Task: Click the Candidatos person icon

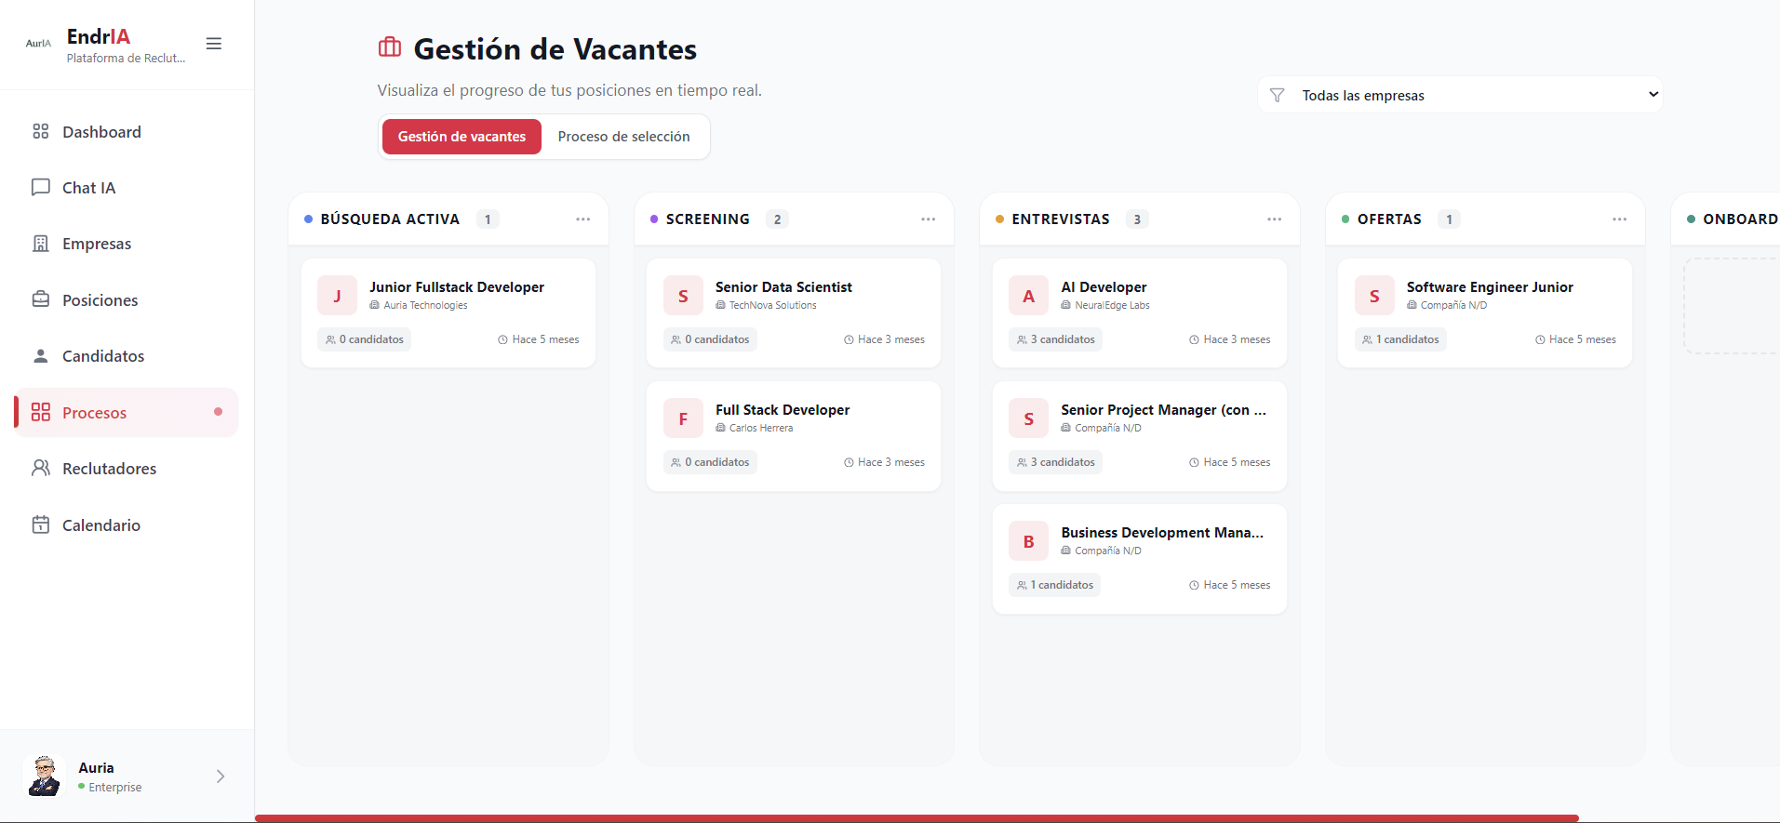Action: [41, 356]
